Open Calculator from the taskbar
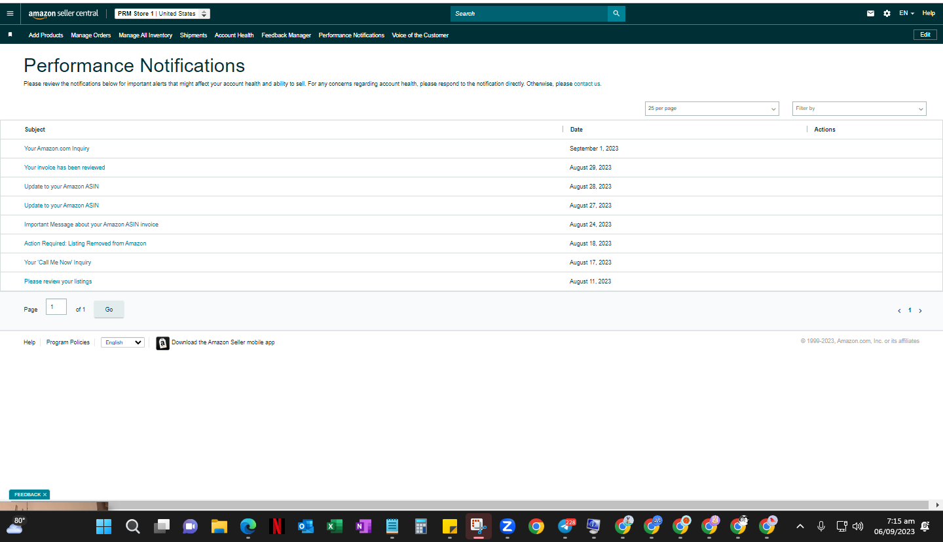 [421, 526]
